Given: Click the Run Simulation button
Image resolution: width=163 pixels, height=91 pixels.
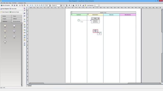Looking at the screenshot, I should coord(5,5).
